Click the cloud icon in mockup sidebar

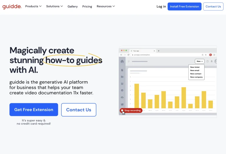(122, 97)
